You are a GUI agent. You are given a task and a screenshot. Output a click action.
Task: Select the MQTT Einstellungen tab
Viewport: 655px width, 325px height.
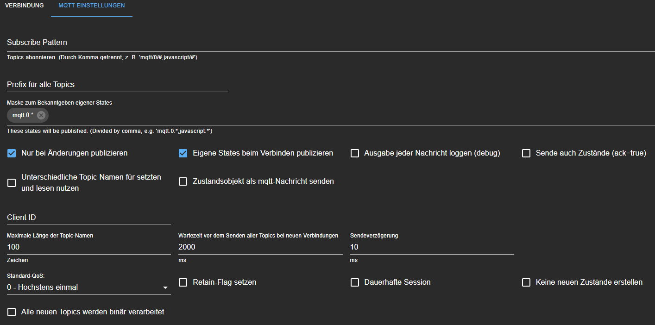point(91,6)
